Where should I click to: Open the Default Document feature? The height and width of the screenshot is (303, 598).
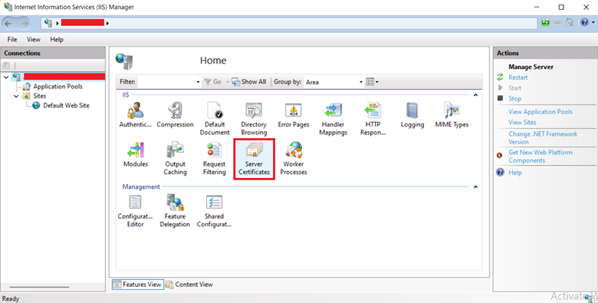point(215,119)
